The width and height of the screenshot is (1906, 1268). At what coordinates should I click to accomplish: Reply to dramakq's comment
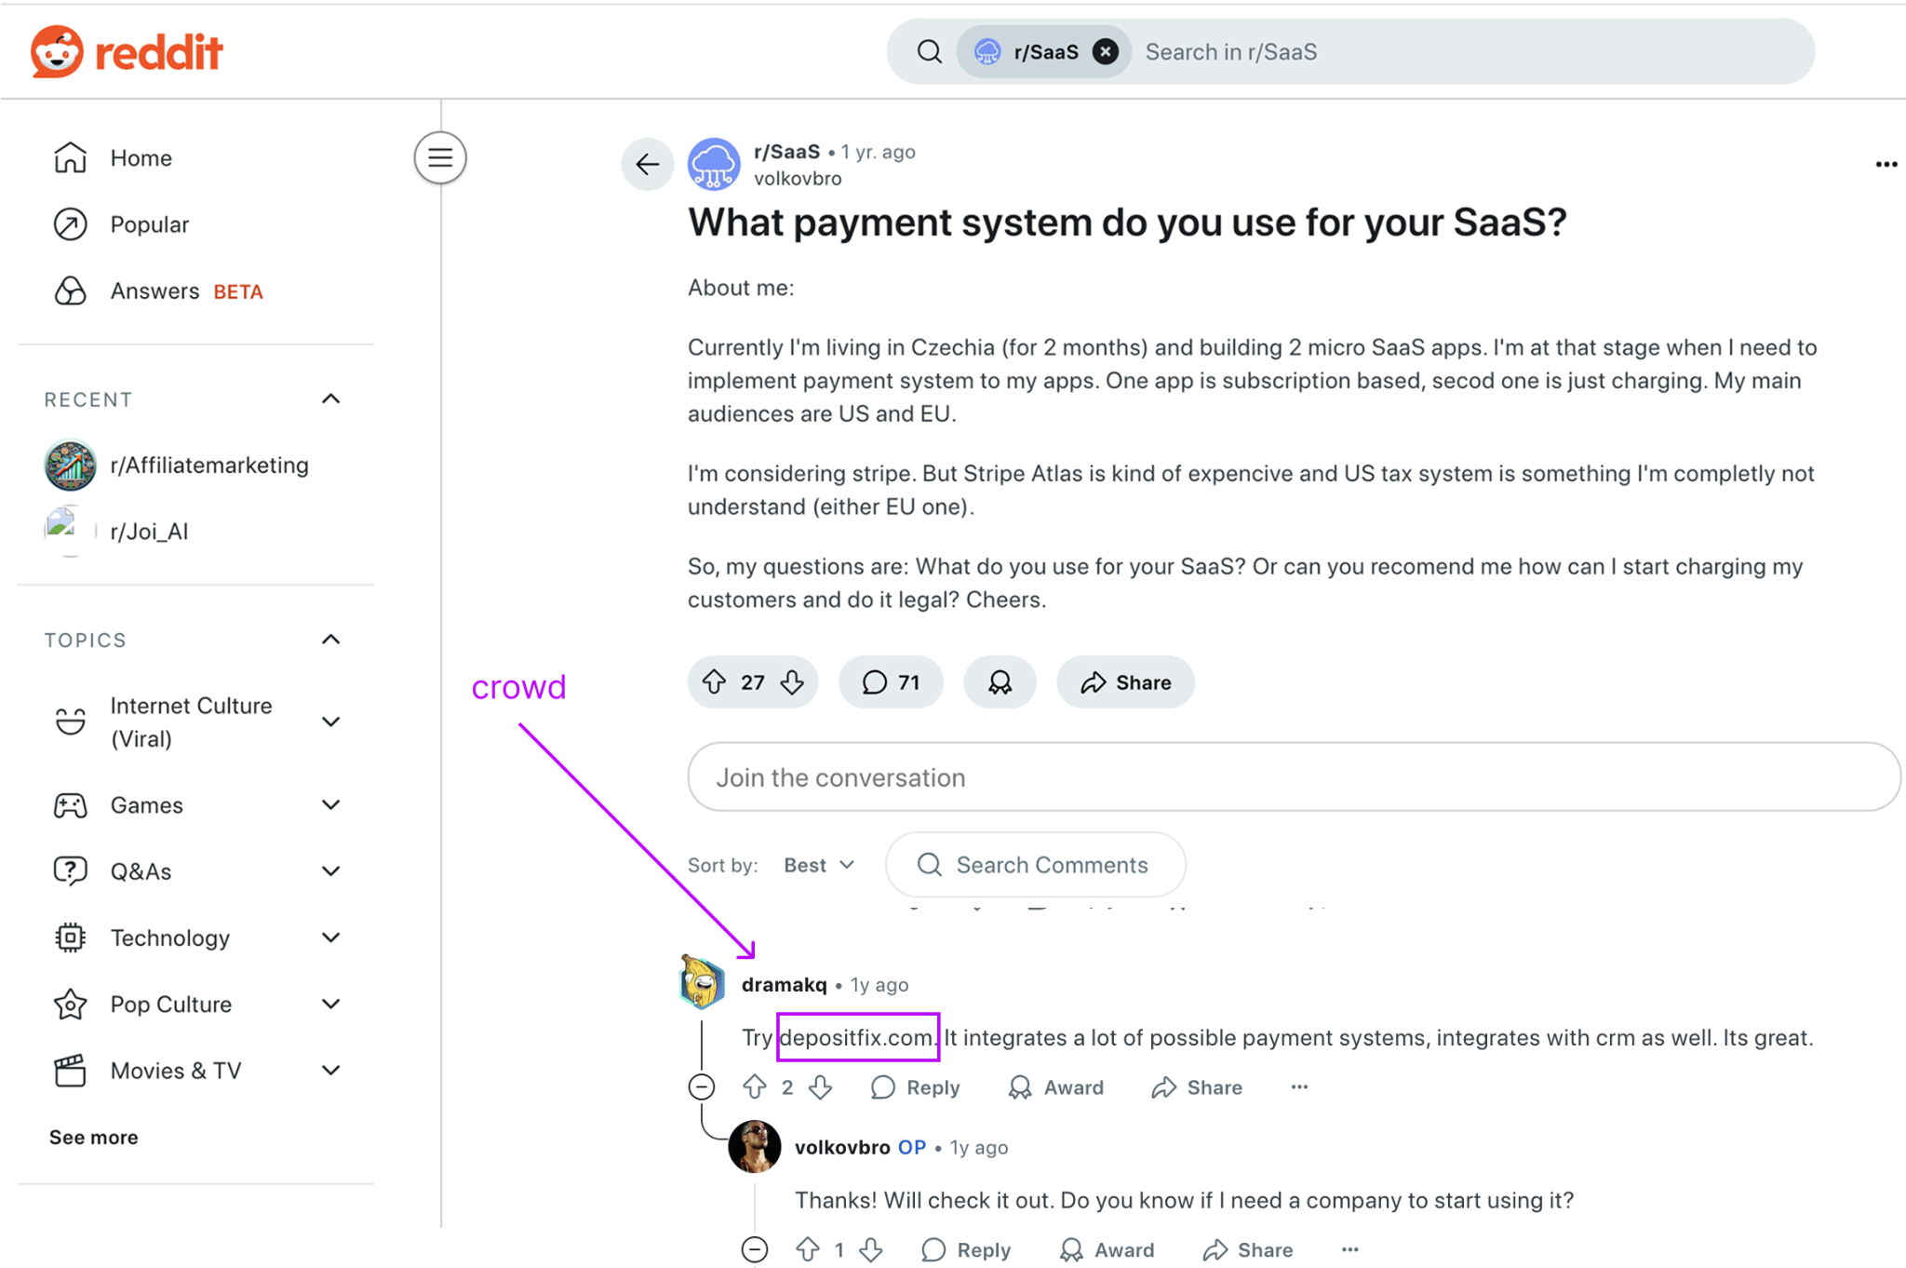coord(915,1087)
